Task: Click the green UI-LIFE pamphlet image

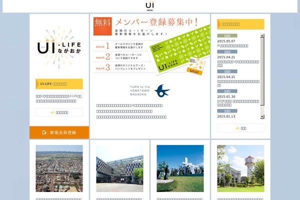Action: (179, 49)
